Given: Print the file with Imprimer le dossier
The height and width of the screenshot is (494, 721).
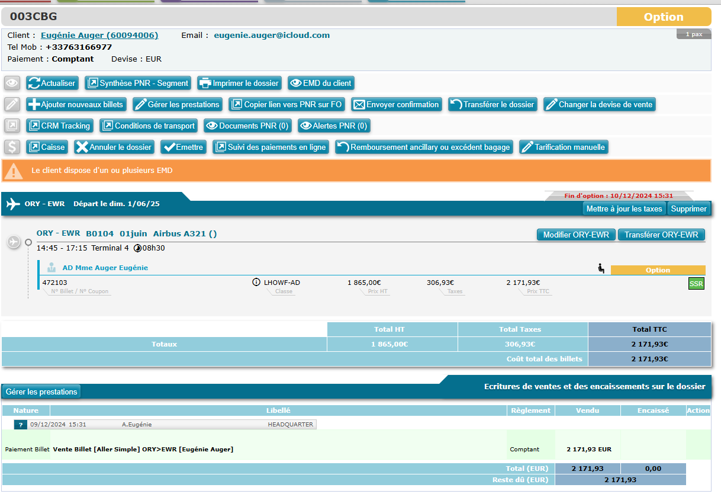Looking at the screenshot, I should click(x=239, y=84).
